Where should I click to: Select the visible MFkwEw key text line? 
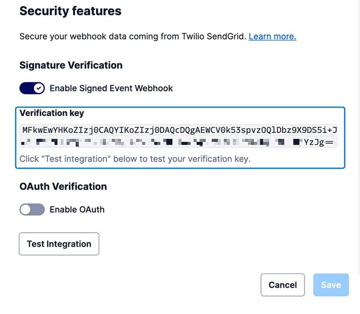180,130
